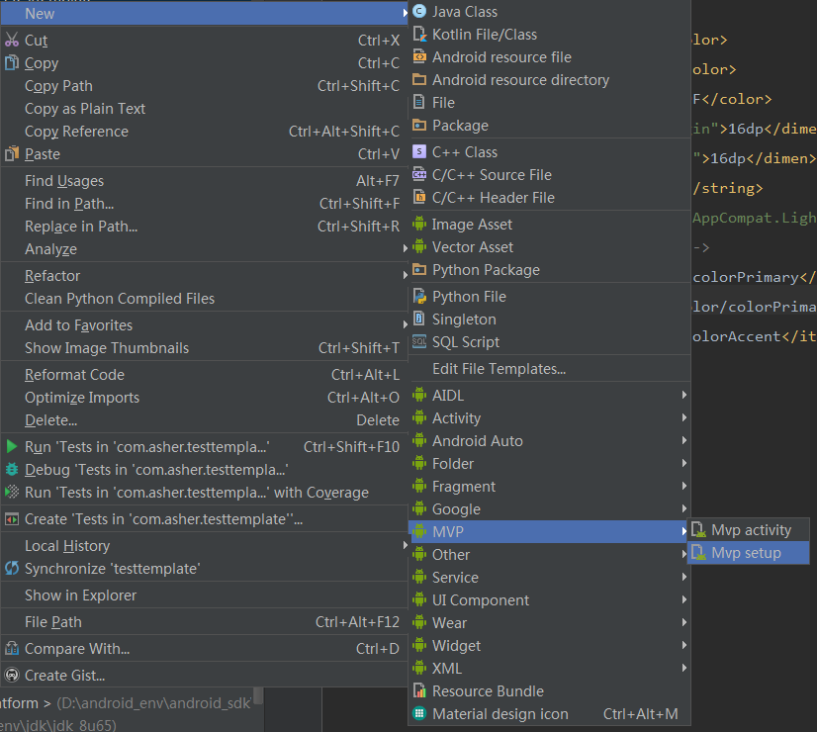The height and width of the screenshot is (732, 817).
Task: Choose Copy Reference menu entry
Action: (204, 132)
